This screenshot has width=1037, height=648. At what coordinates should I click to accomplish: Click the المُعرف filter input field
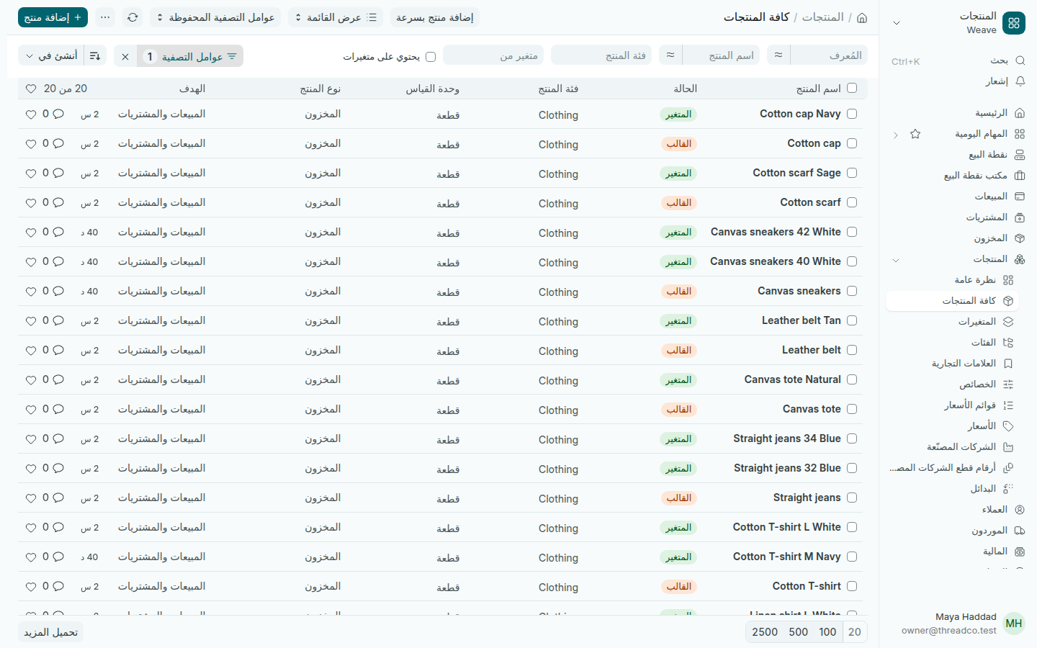pos(829,55)
